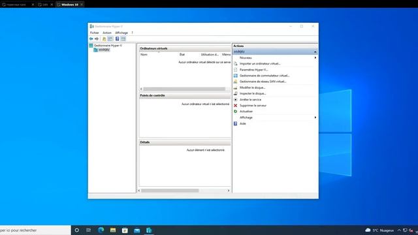Click Hyper-V Manager taskbar icon

pyautogui.click(x=149, y=230)
